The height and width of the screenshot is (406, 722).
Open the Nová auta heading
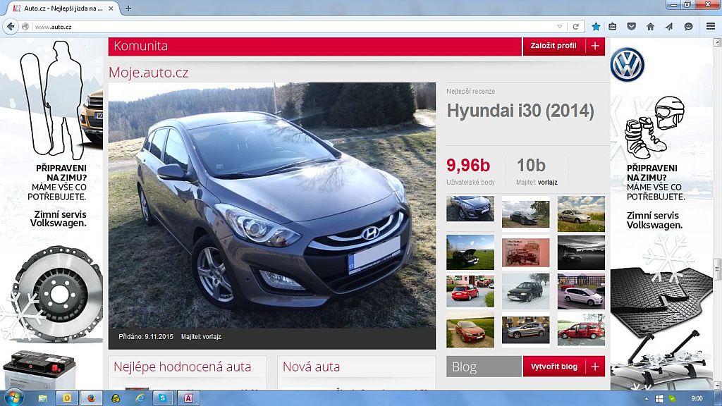(x=311, y=367)
